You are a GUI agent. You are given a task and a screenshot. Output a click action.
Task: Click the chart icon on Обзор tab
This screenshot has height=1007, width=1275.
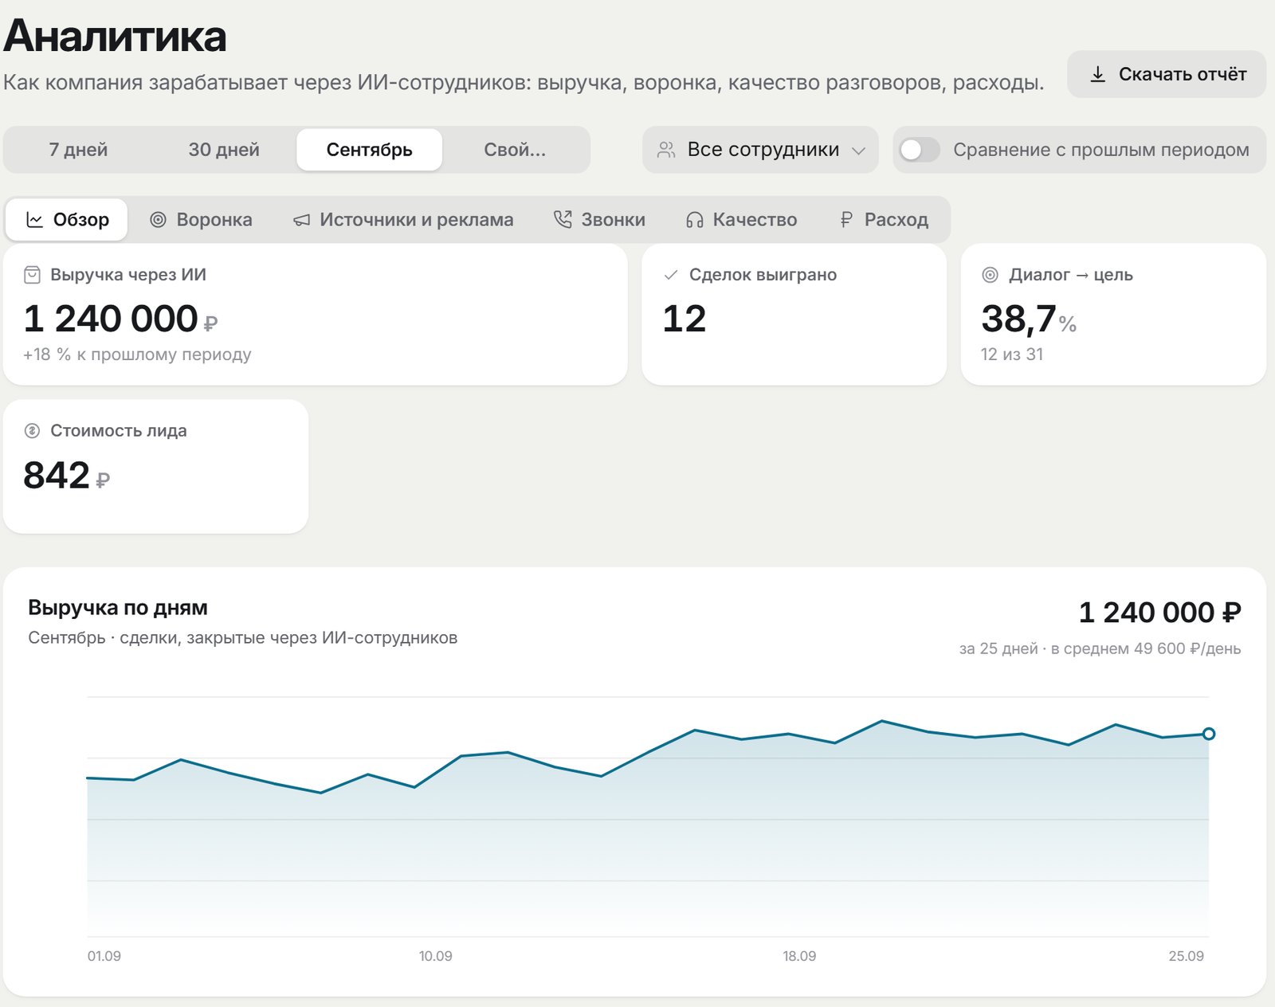click(34, 220)
